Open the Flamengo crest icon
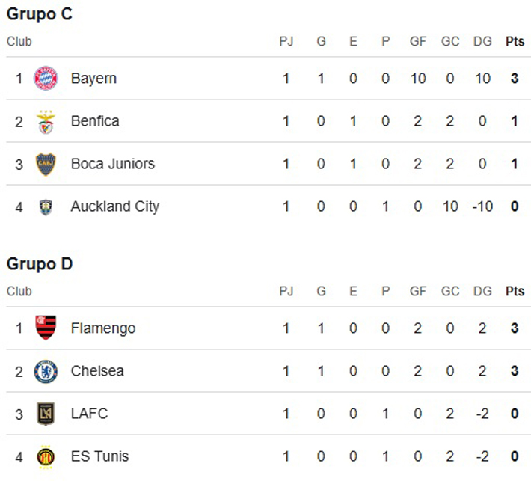Screen dimensions: 531x481 (x=46, y=328)
